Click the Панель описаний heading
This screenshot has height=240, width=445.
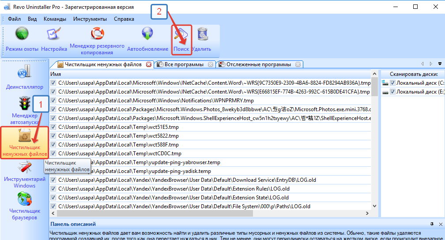pos(73,224)
